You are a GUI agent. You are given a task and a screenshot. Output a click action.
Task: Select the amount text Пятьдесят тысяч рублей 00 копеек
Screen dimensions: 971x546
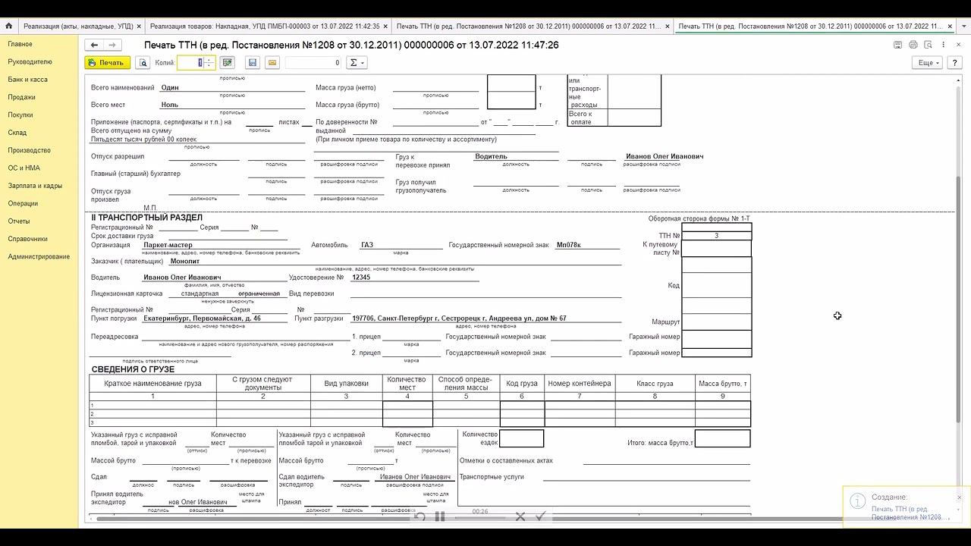tap(143, 140)
